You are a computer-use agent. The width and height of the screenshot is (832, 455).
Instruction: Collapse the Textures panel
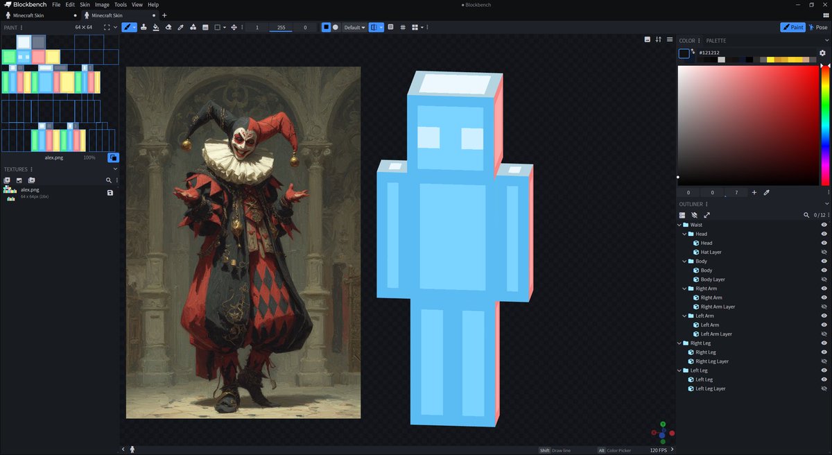115,169
